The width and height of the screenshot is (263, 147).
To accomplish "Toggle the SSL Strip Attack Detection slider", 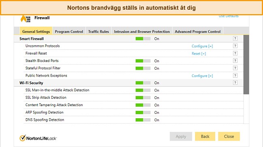I will pyautogui.click(x=143, y=98).
